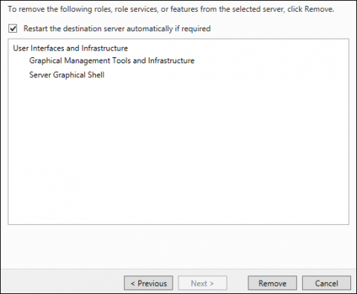Click the 'Restart the destination server automatically' label
This screenshot has height=294, width=357.
click(117, 29)
